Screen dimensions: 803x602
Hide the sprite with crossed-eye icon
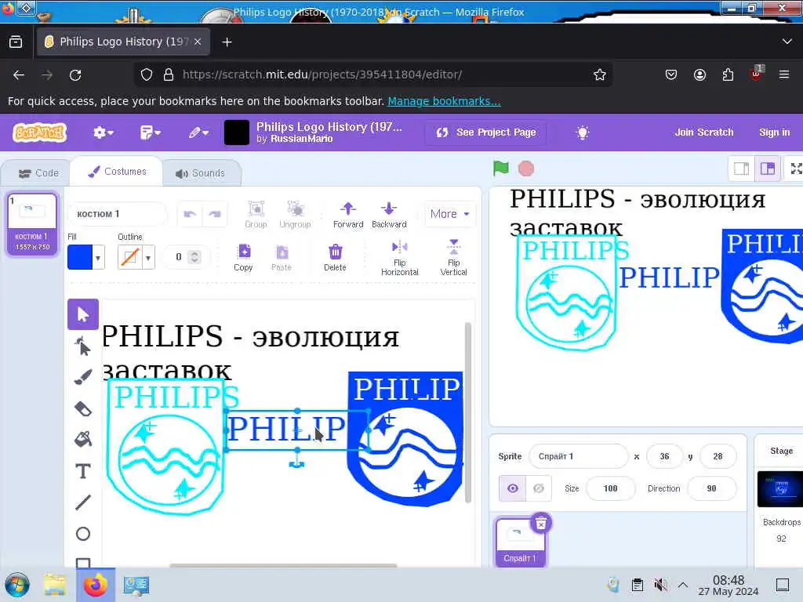point(539,488)
